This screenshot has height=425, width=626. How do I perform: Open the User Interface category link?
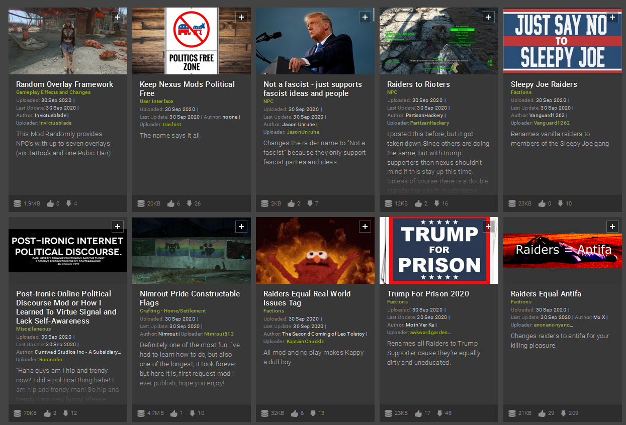tap(156, 101)
